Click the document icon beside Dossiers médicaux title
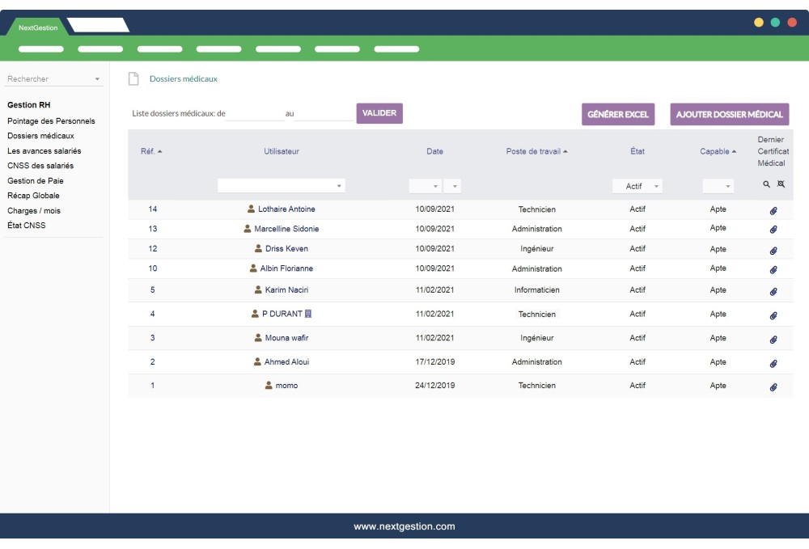 (x=134, y=78)
